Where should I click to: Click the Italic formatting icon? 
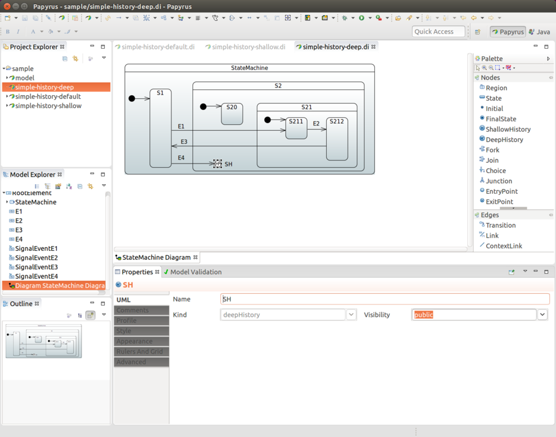click(x=18, y=32)
